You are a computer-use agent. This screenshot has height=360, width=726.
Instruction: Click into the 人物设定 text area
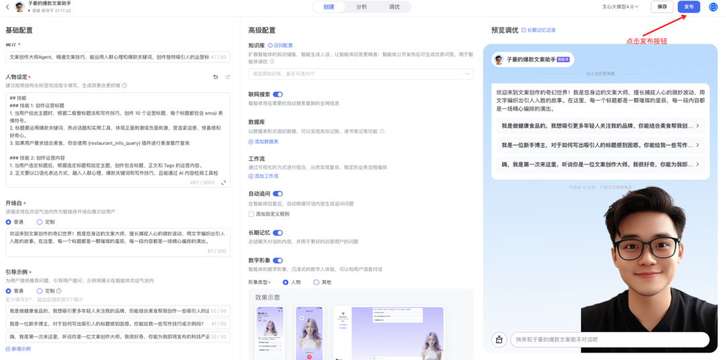118,140
